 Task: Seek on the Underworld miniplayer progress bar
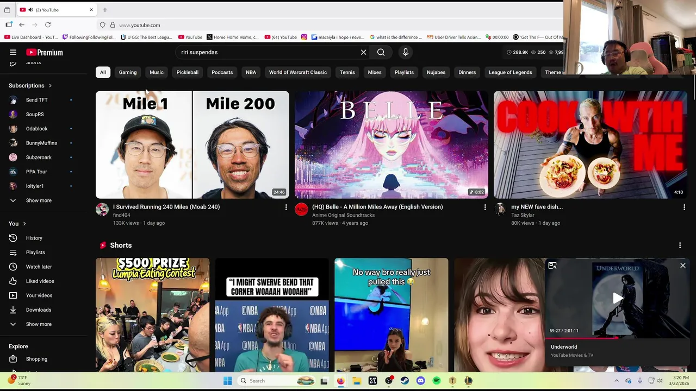point(618,338)
